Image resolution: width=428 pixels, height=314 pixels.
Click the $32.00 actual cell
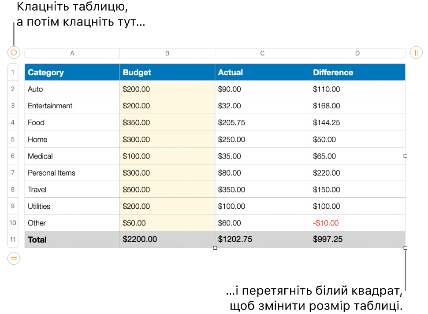tap(262, 106)
